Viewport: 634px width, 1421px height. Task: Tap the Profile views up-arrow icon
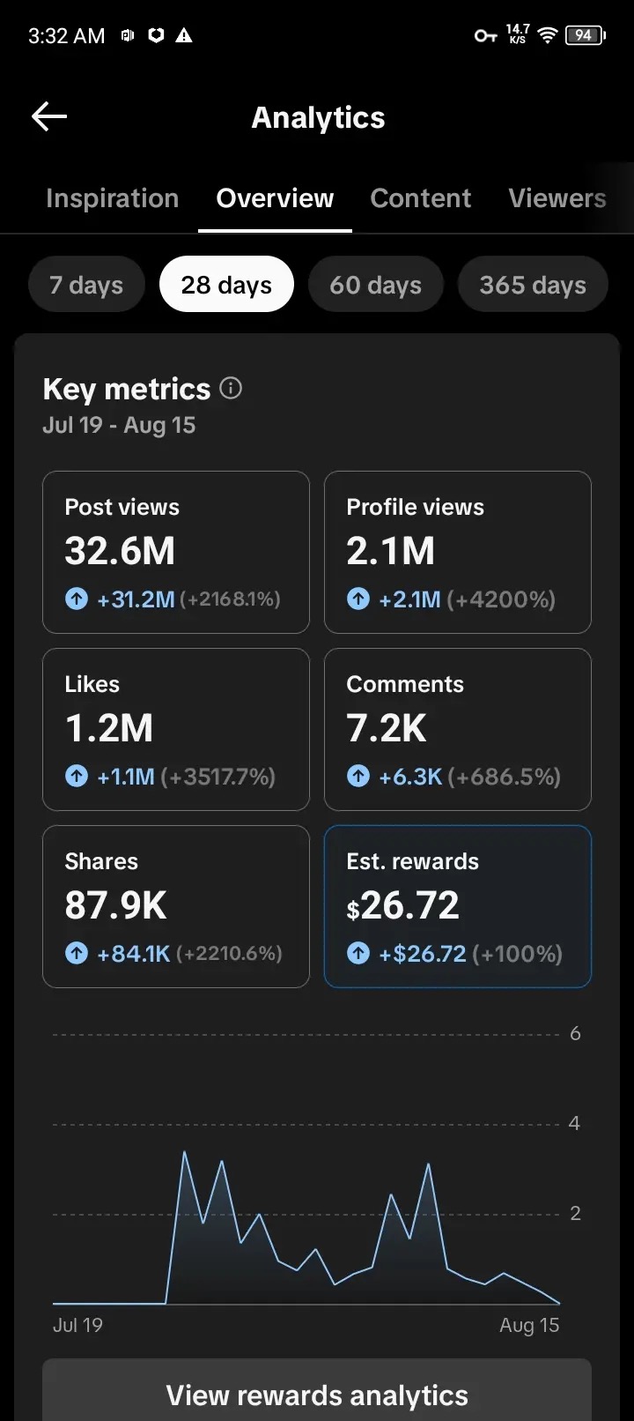[x=358, y=599]
